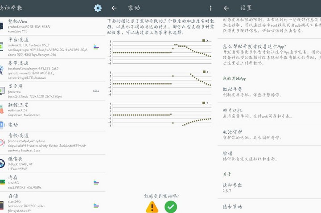Viewport: 321px width, 213px height.
Task: Open the 隐私策略 privacy policy item
Action: coord(267,207)
